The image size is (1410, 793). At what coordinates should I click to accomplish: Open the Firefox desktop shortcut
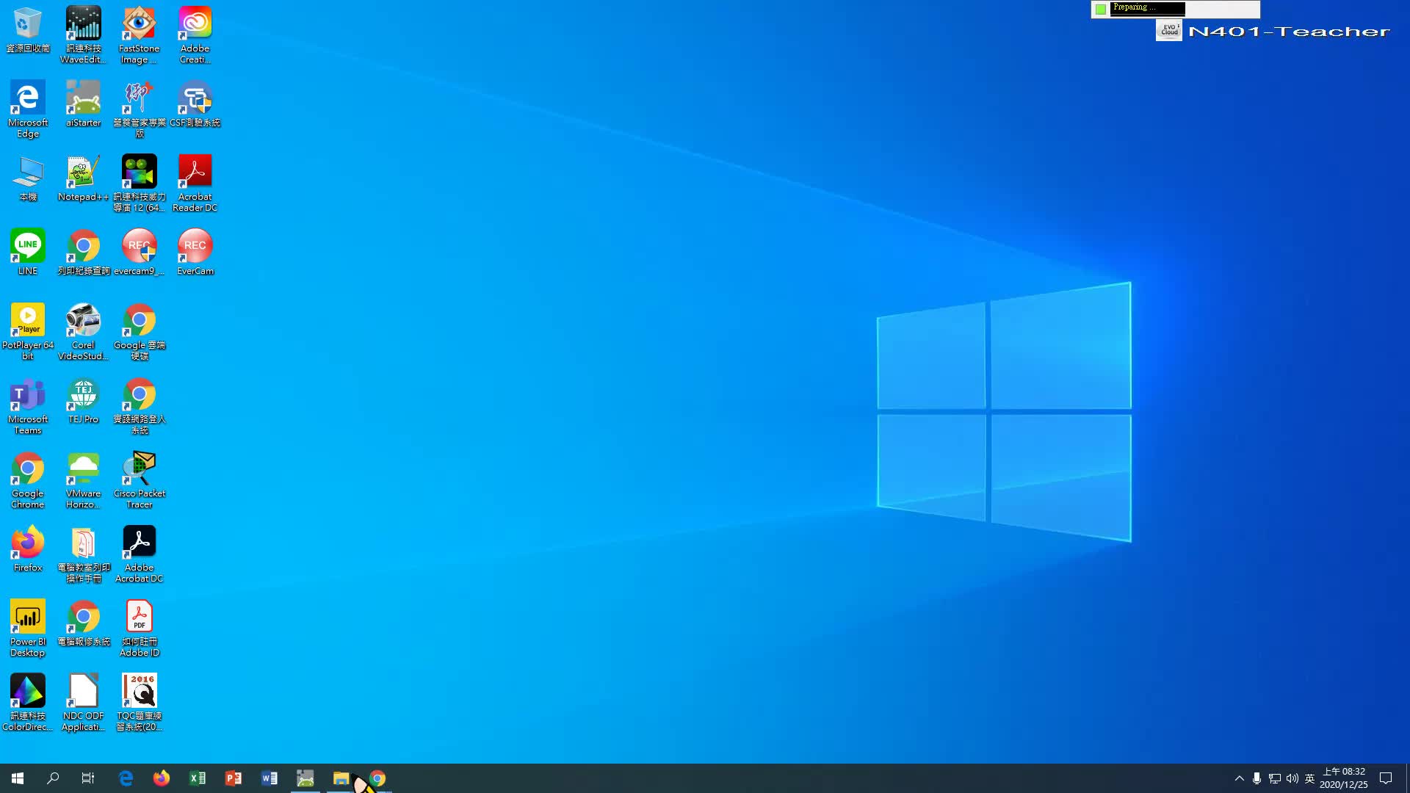[x=28, y=549]
